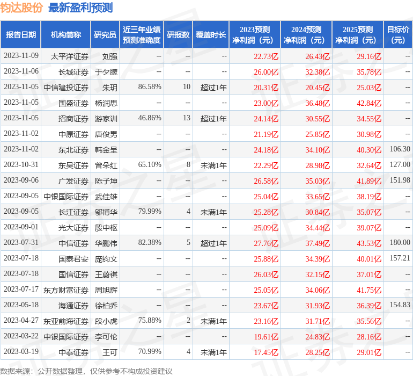
Task: Click the 中信建投证券 institution cell
Action: point(66,88)
